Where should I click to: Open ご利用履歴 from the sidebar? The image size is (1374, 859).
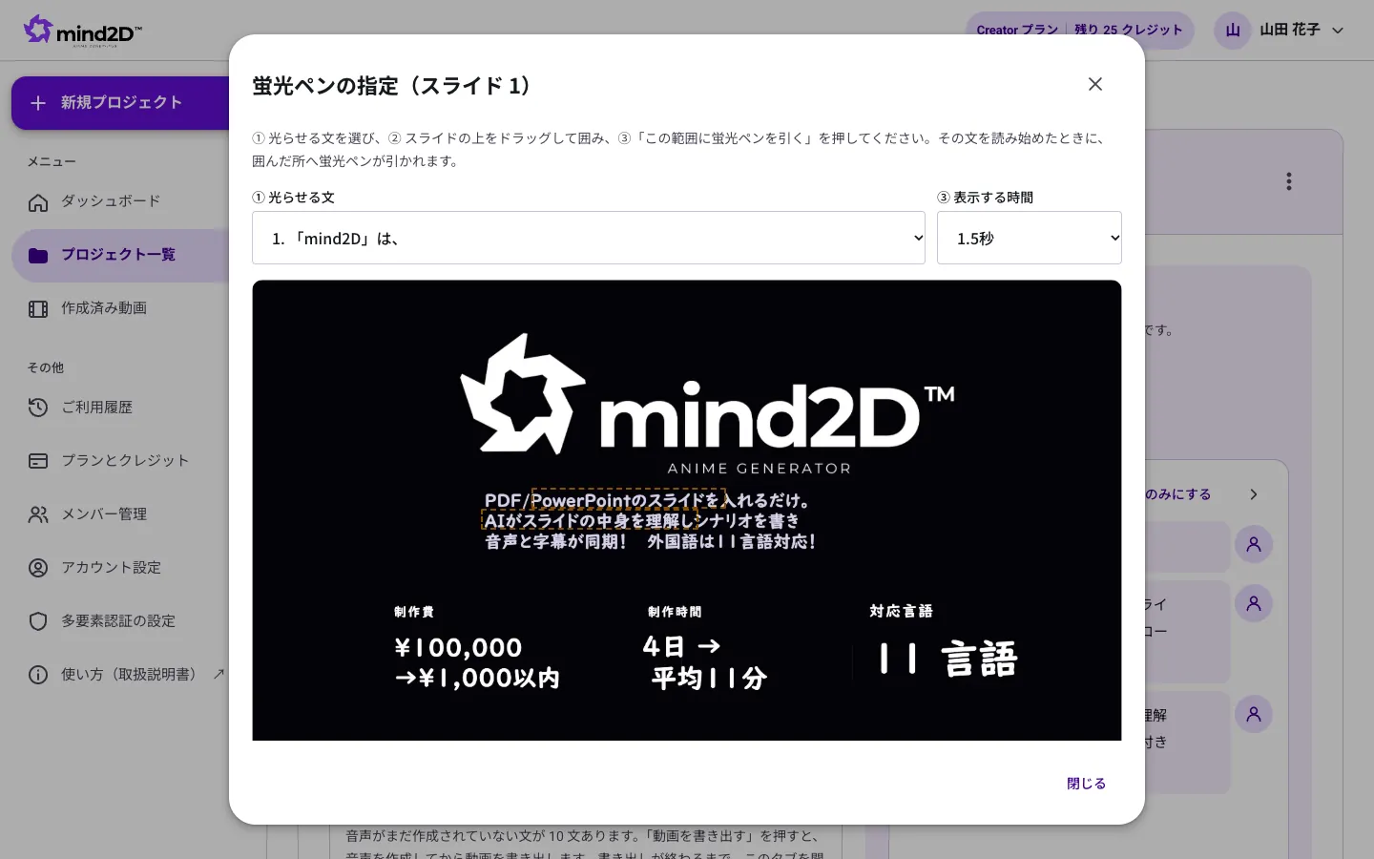[120, 408]
